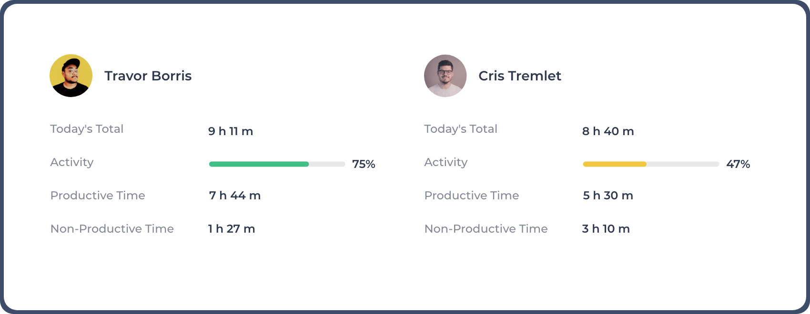Click Today's Total label under Travor Borris
Viewport: 810px width, 314px height.
(87, 128)
